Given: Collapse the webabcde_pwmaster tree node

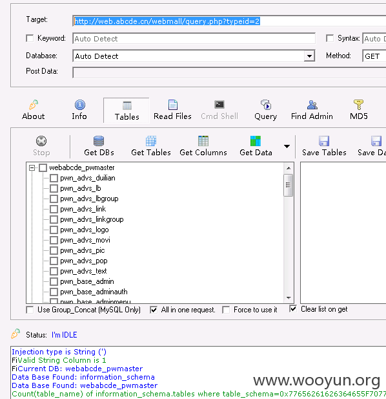Looking at the screenshot, I should pyautogui.click(x=32, y=167).
